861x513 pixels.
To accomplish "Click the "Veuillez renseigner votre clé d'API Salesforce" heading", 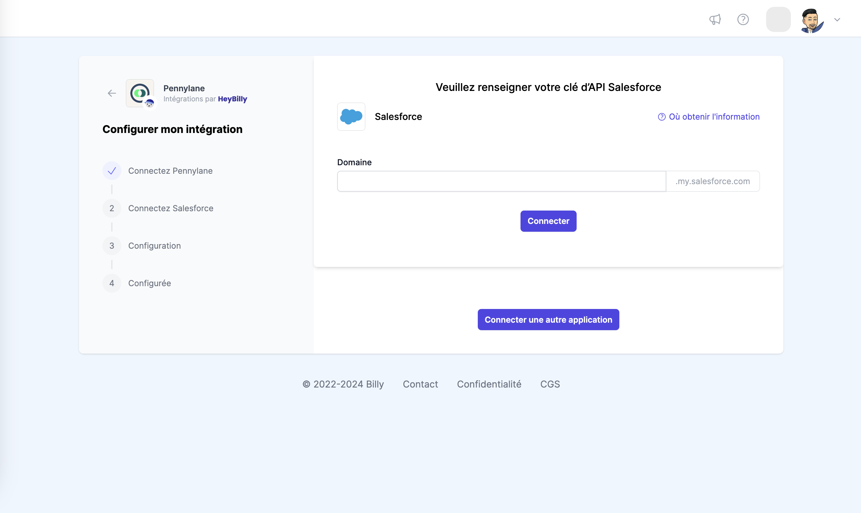I will (548, 87).
